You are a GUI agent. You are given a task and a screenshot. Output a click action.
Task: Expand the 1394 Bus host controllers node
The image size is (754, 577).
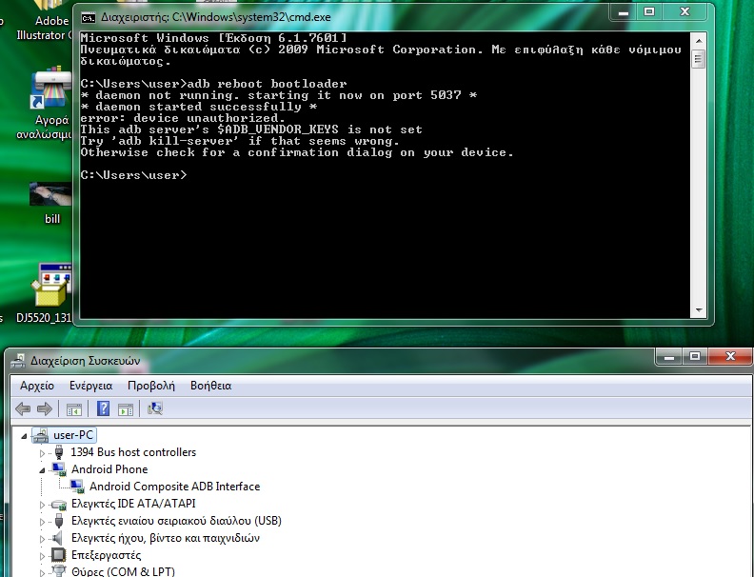42,452
